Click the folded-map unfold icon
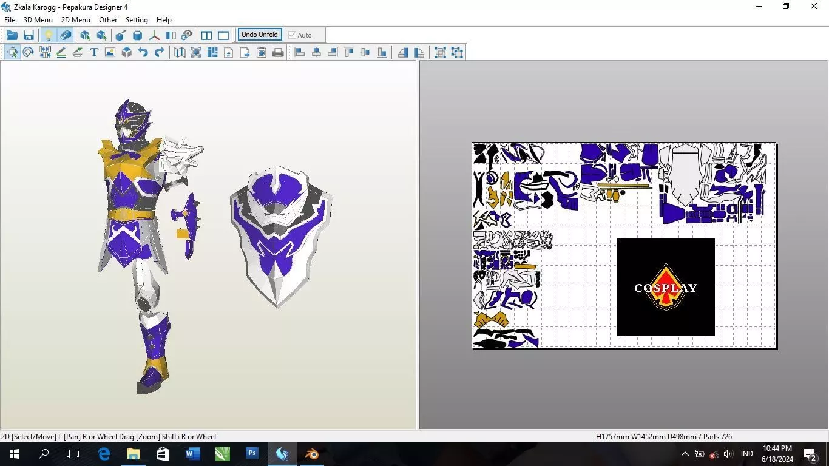Screen dimensions: 829x466 [180, 52]
